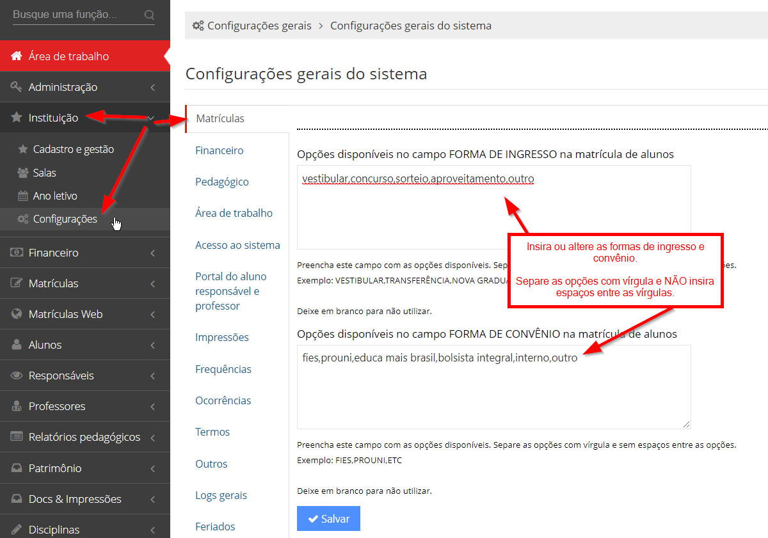Open Configurações gerais breadcrumb link
This screenshot has height=538, width=768.
pyautogui.click(x=259, y=26)
